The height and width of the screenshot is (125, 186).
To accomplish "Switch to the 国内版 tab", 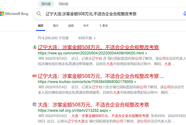I will (x=47, y=4).
